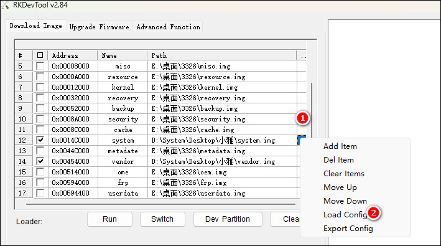Select Move Up in context menu
The width and height of the screenshot is (441, 246).
[340, 187]
